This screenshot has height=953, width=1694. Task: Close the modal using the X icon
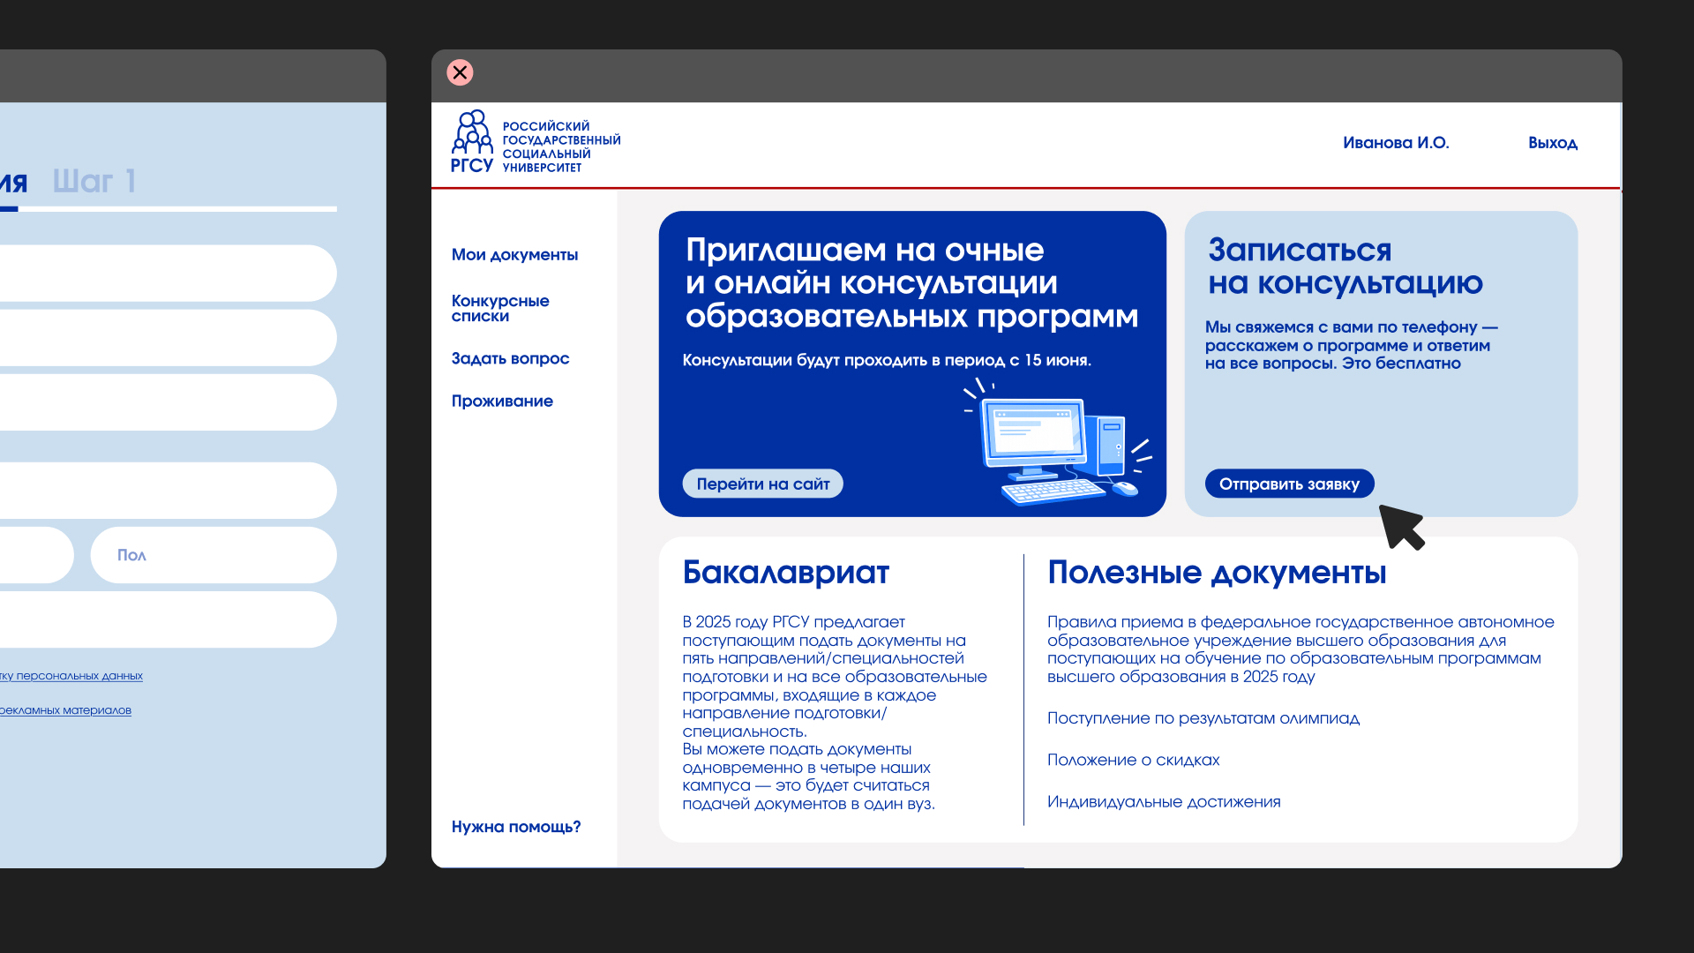(460, 72)
